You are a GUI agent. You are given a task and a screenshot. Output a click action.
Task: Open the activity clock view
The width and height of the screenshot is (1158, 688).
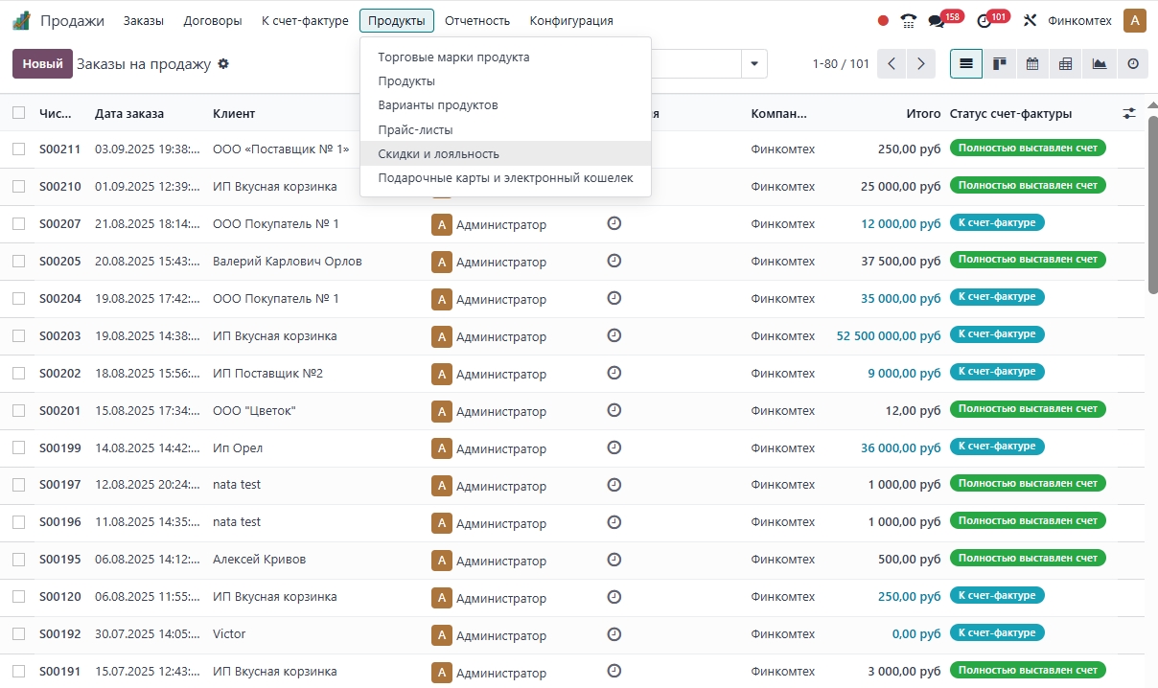click(x=1132, y=64)
